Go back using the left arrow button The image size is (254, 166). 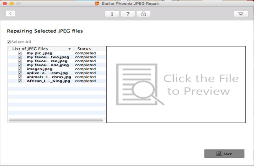point(11,14)
